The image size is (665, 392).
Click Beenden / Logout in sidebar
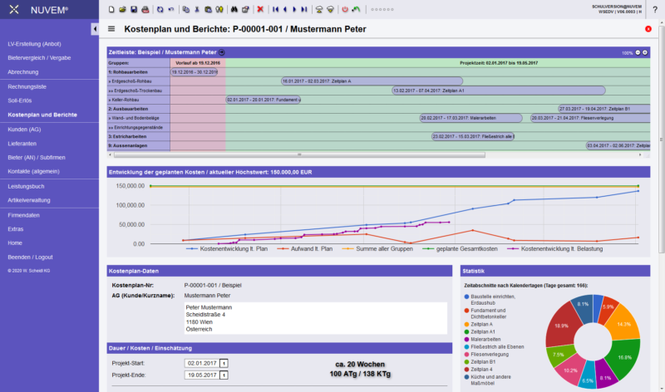30,257
